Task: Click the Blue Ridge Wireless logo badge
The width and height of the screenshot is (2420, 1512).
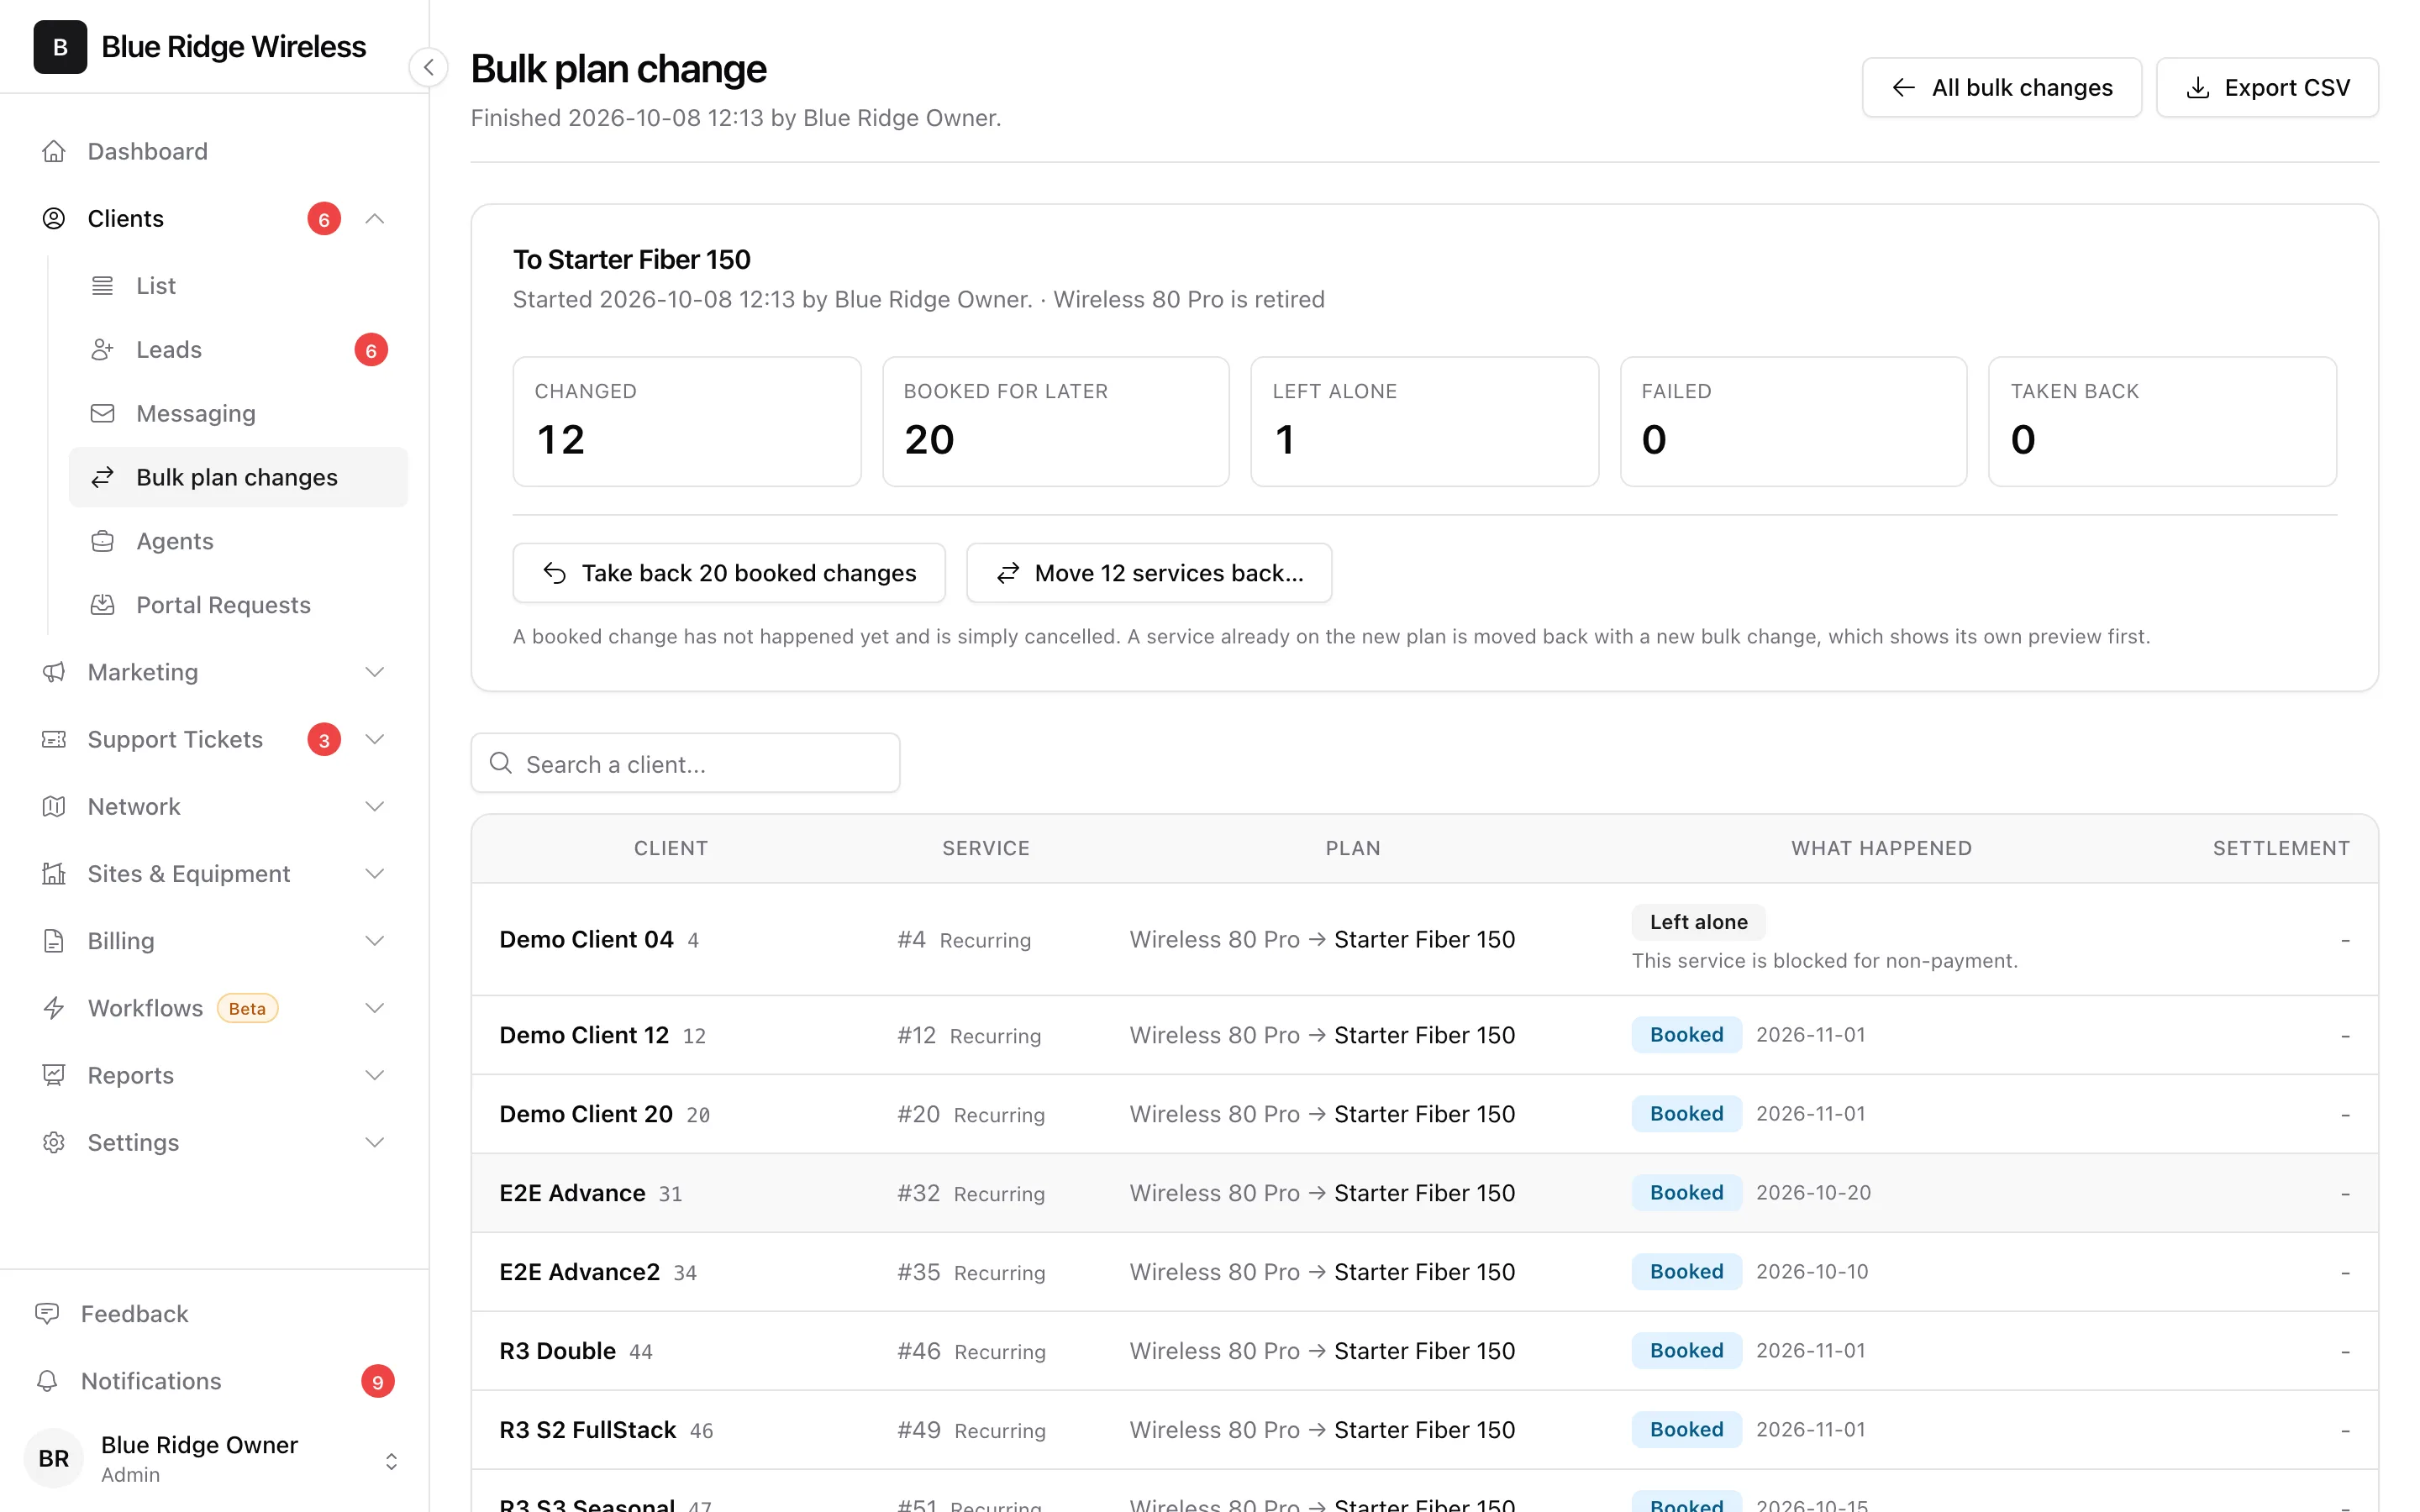Action: tap(60, 47)
